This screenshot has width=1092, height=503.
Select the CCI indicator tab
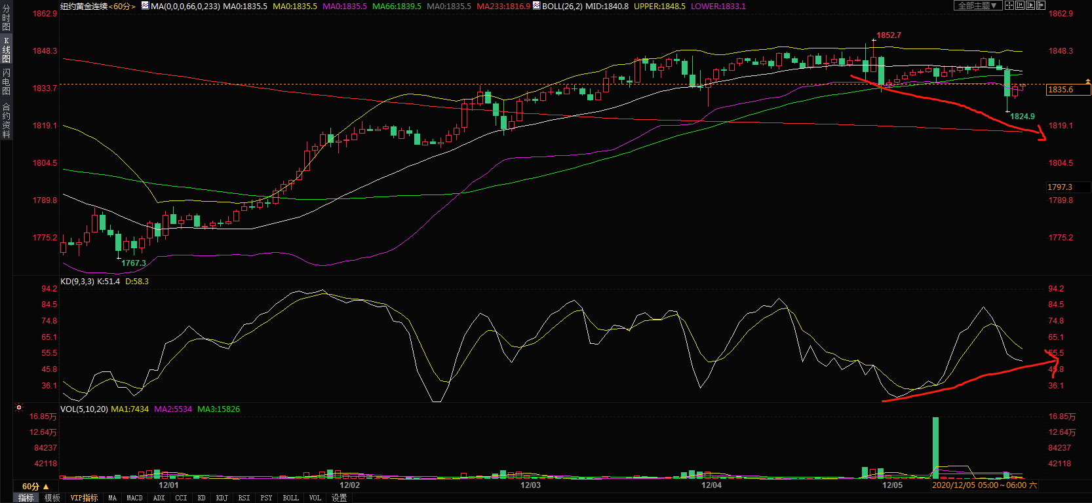pos(181,498)
